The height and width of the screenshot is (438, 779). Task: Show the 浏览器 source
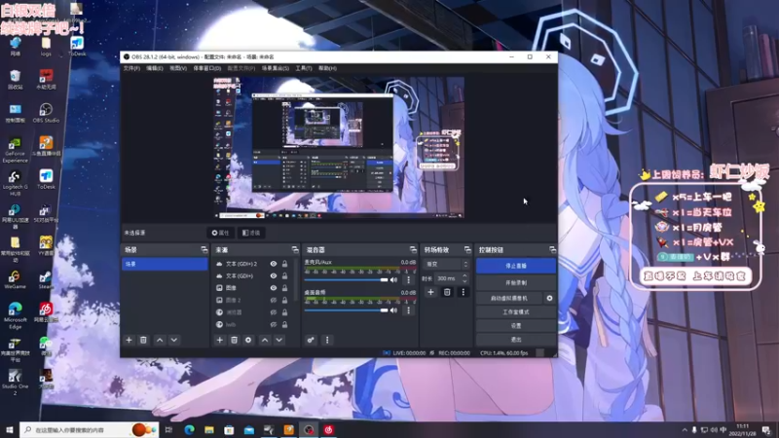click(x=274, y=312)
